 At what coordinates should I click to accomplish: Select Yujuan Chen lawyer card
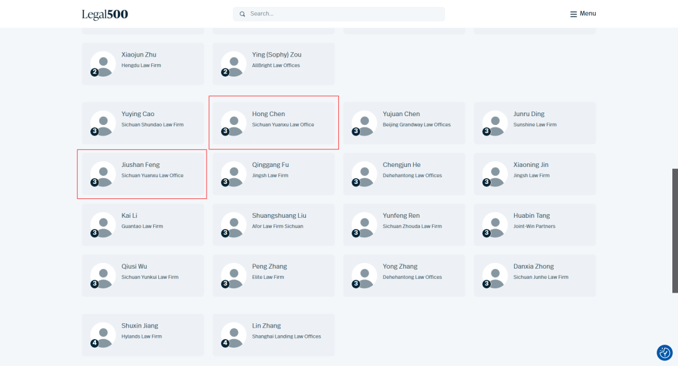click(x=404, y=123)
